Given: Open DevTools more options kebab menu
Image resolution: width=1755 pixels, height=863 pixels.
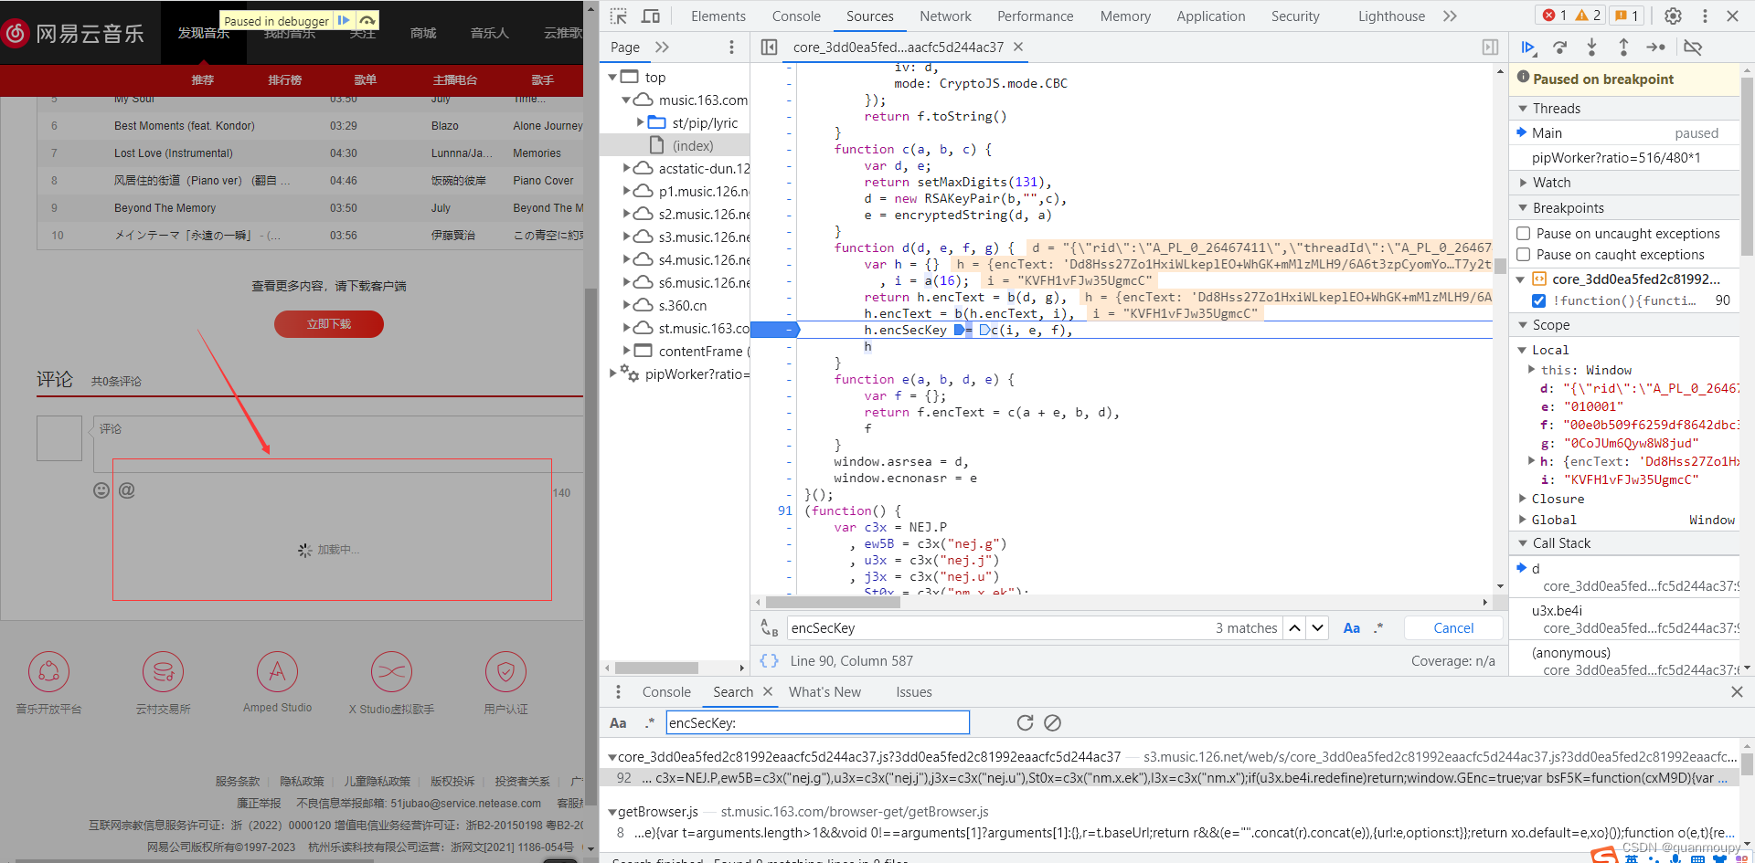Looking at the screenshot, I should point(1705,16).
